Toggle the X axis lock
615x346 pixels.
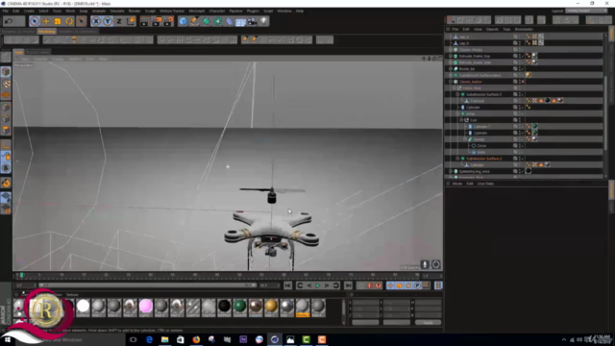coord(96,21)
